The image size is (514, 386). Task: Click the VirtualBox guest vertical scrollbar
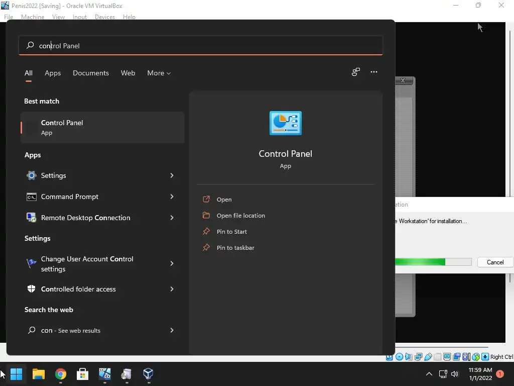pos(510,156)
